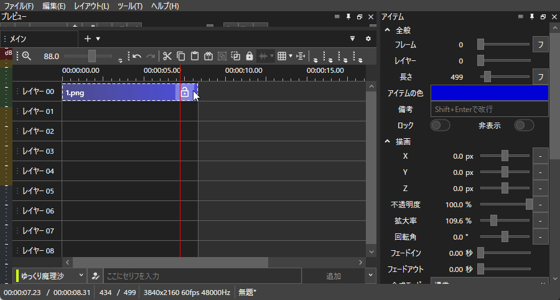Click the animation button for 不透明度
This screenshot has width=560, height=300.
pyautogui.click(x=540, y=205)
